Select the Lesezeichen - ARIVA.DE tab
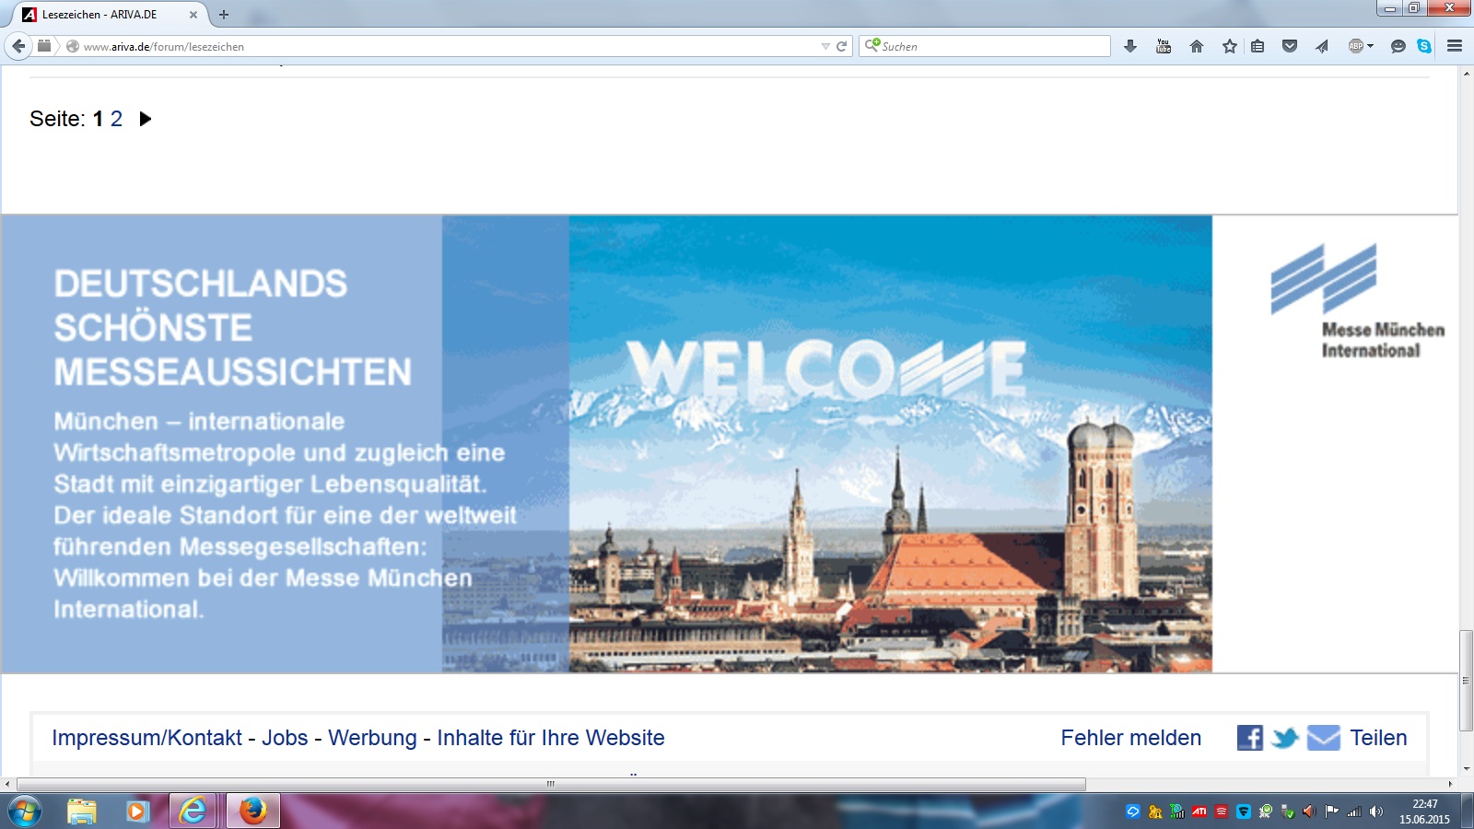Screen dimensions: 1474x829 click(109, 15)
